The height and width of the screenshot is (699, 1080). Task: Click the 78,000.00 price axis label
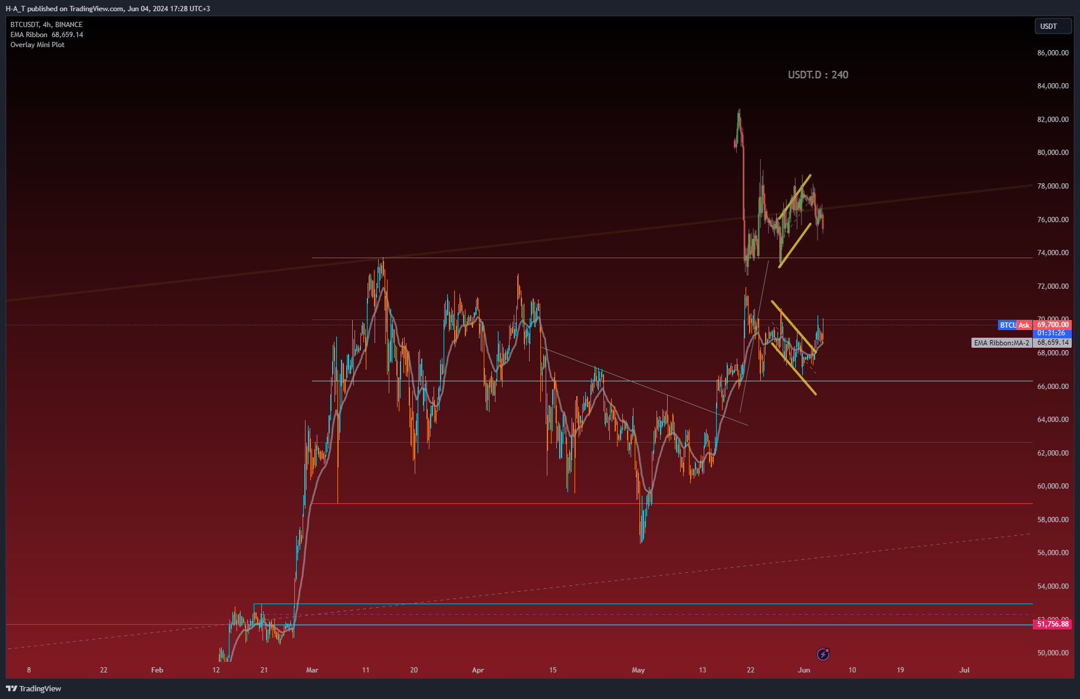1053,186
